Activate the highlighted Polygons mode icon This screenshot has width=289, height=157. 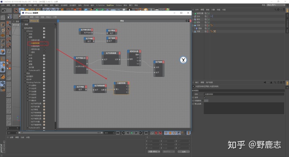pos(3,52)
